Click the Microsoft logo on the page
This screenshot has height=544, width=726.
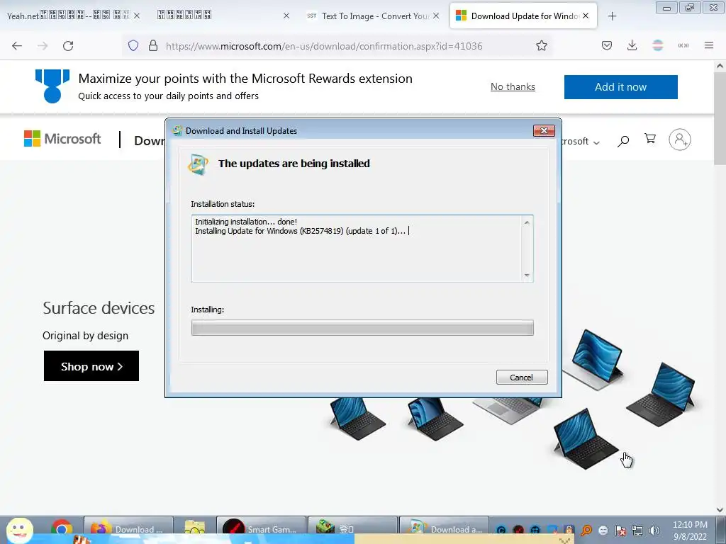[x=62, y=138]
